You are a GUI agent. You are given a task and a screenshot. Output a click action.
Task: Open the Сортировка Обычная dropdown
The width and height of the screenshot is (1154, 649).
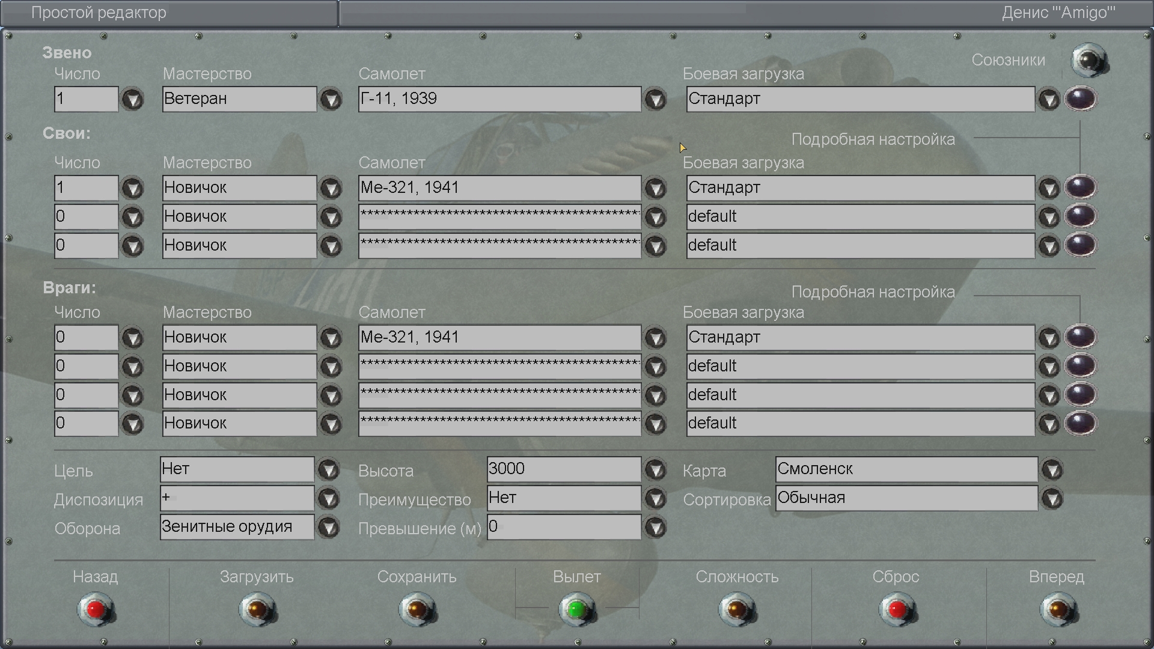click(1052, 499)
